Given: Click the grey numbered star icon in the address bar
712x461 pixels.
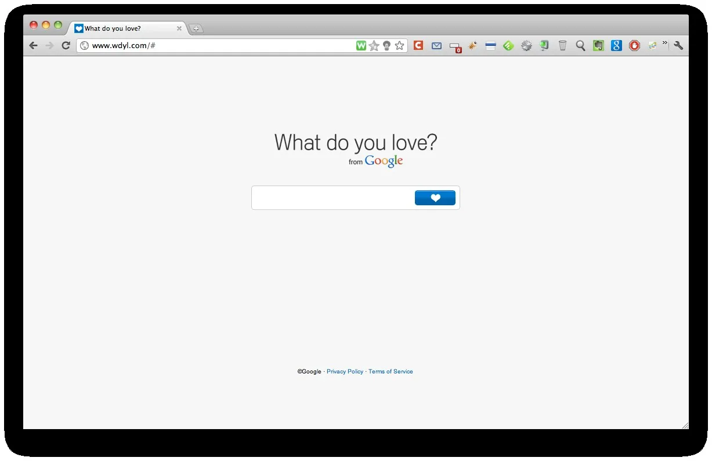Looking at the screenshot, I should [x=374, y=46].
